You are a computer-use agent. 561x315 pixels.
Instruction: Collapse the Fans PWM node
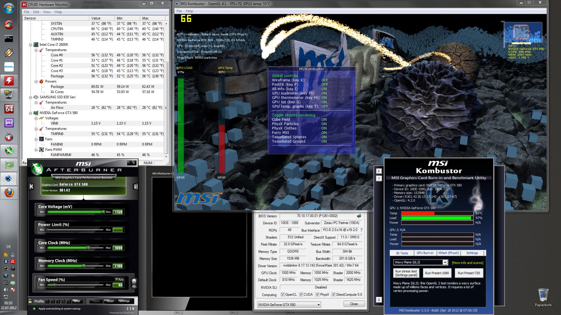[36, 150]
